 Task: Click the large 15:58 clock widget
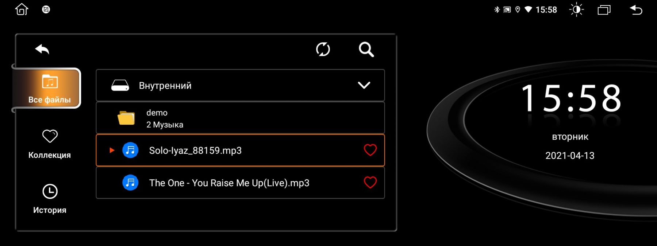pyautogui.click(x=571, y=98)
